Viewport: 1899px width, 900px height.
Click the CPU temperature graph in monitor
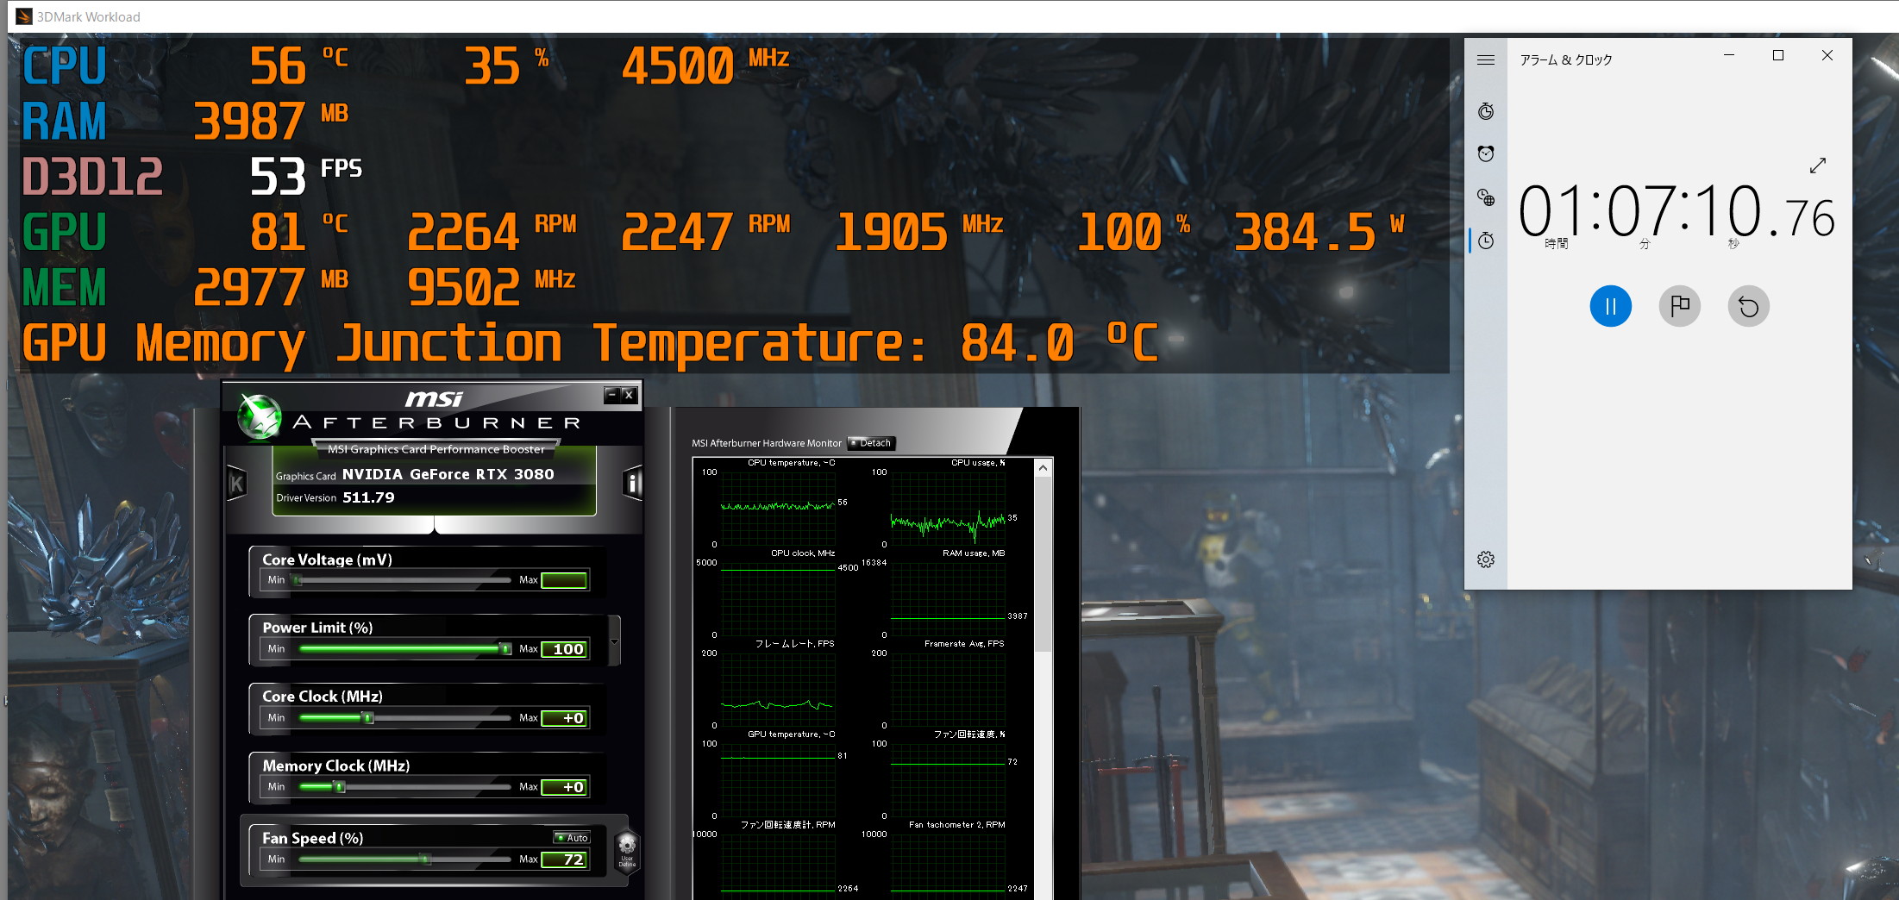[x=778, y=509]
